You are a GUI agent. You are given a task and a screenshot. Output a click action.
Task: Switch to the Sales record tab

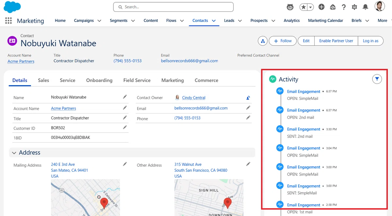tap(43, 80)
